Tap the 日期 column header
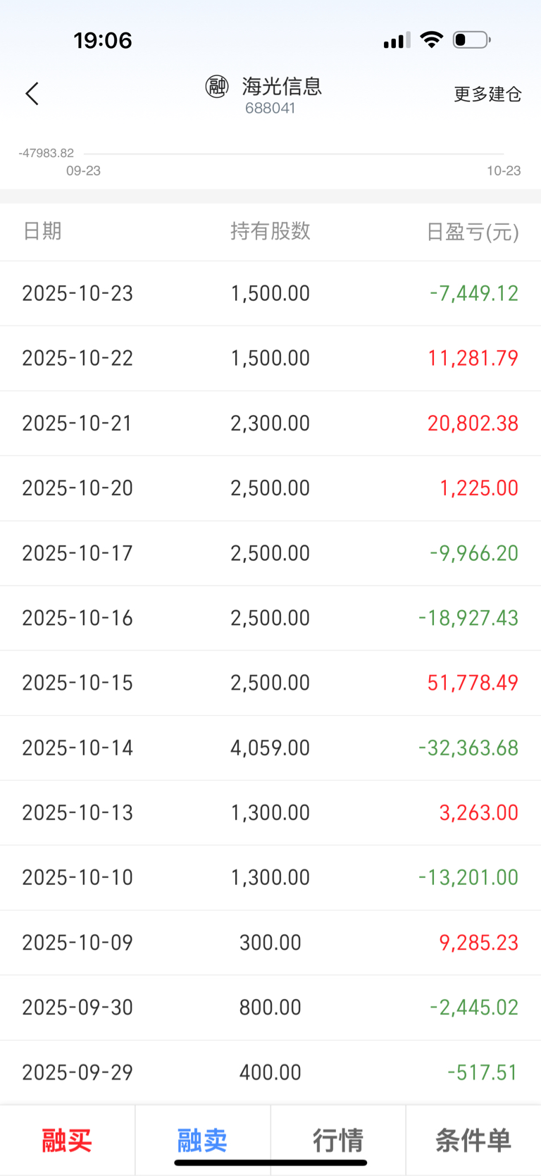Image resolution: width=541 pixels, height=1176 pixels. (x=42, y=231)
